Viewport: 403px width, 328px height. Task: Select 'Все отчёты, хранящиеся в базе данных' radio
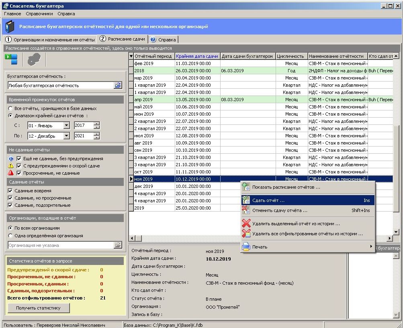10,108
